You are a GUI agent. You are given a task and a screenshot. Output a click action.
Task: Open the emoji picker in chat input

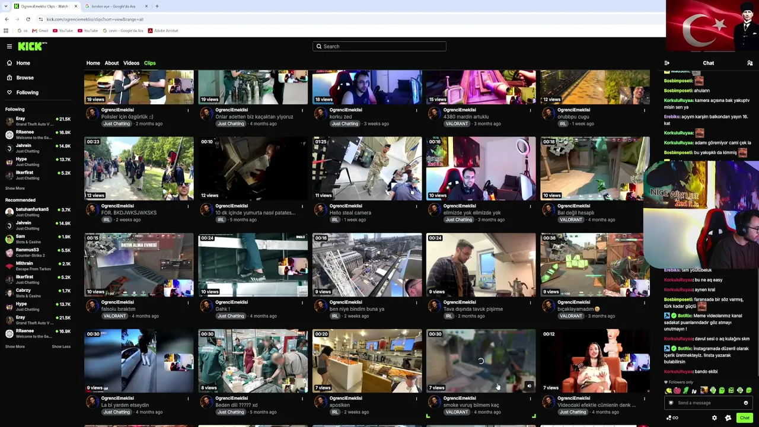[x=746, y=403]
